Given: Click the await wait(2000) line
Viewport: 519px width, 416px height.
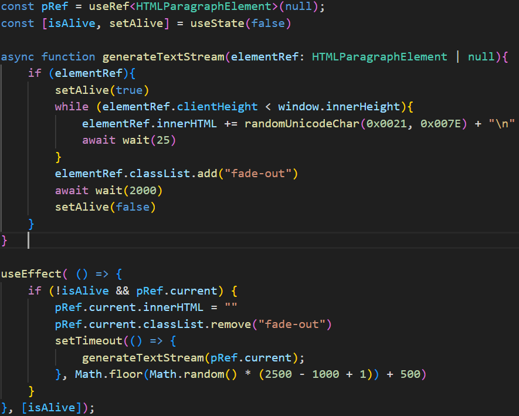Looking at the screenshot, I should [108, 191].
